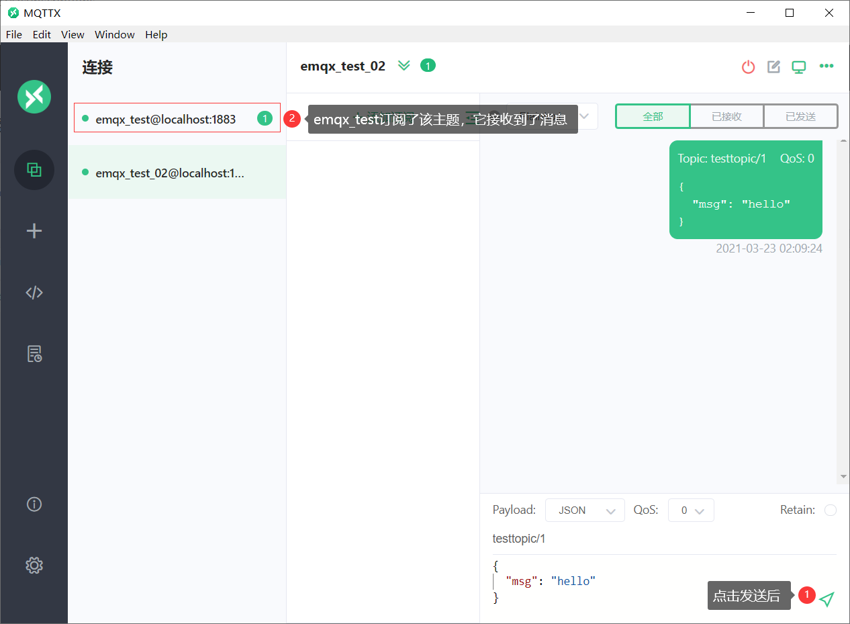The height and width of the screenshot is (624, 850).
Task: Send the message with the paper plane icon
Action: pos(827,599)
